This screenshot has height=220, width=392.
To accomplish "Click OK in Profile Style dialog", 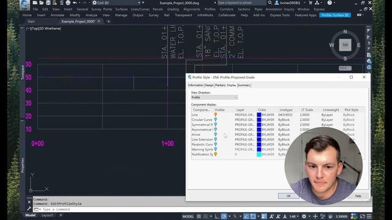I will 288,196.
